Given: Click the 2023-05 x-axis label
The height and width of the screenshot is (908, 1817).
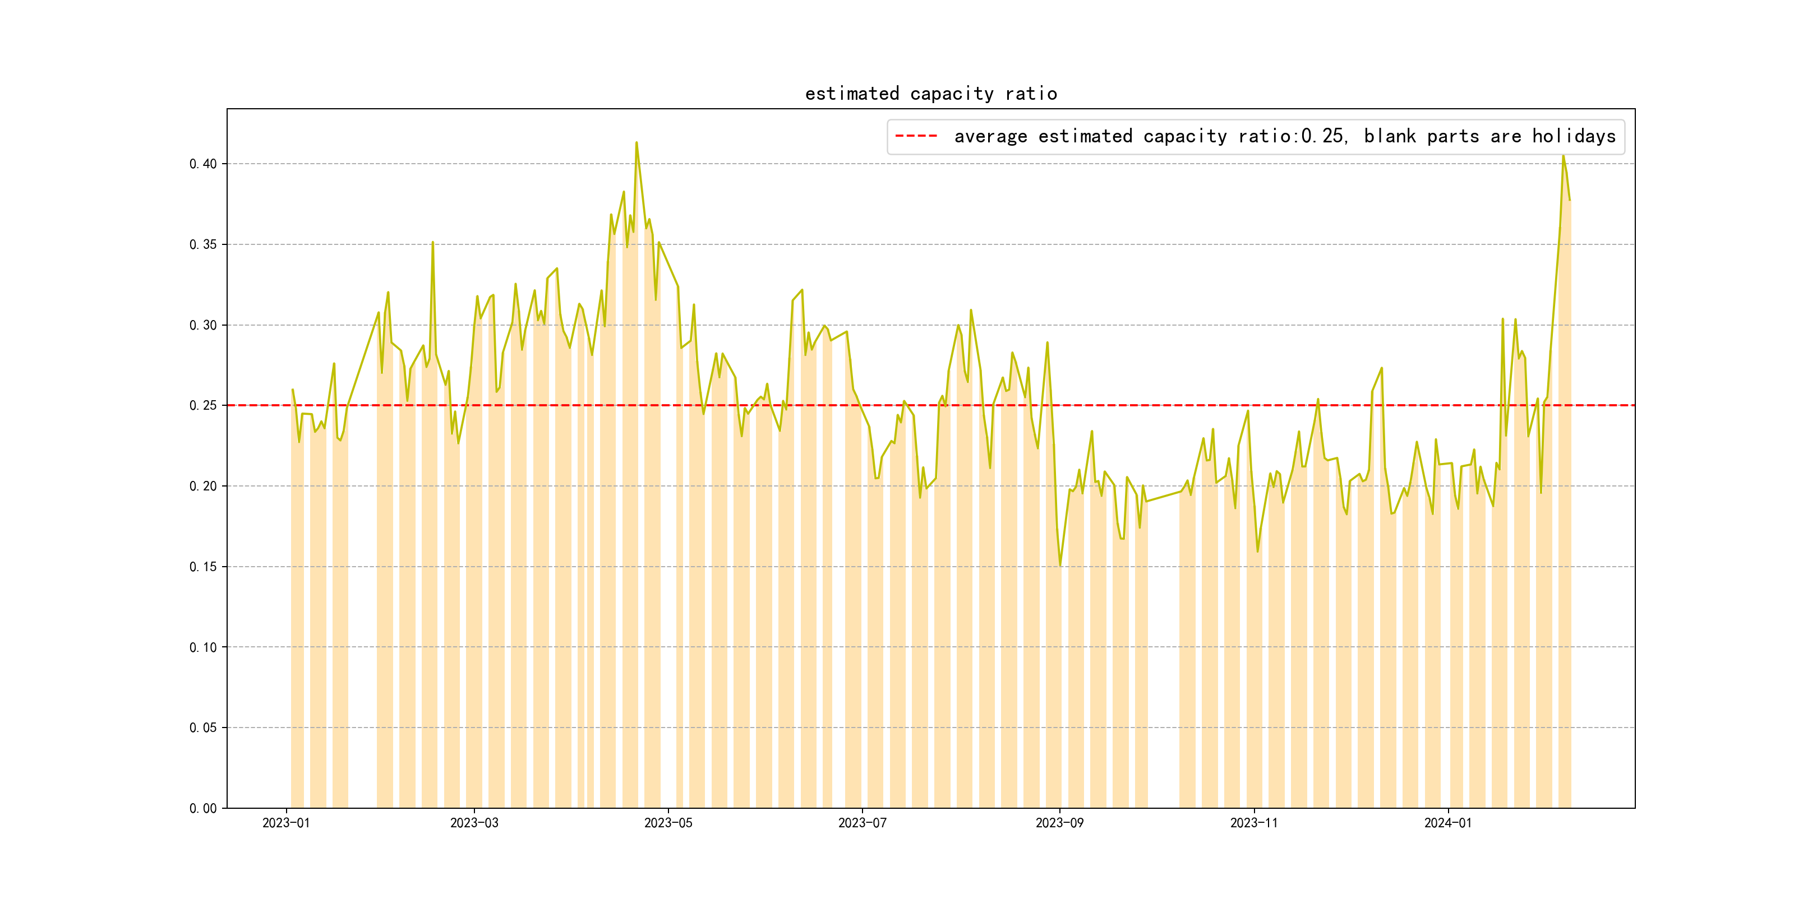Looking at the screenshot, I should tap(668, 823).
